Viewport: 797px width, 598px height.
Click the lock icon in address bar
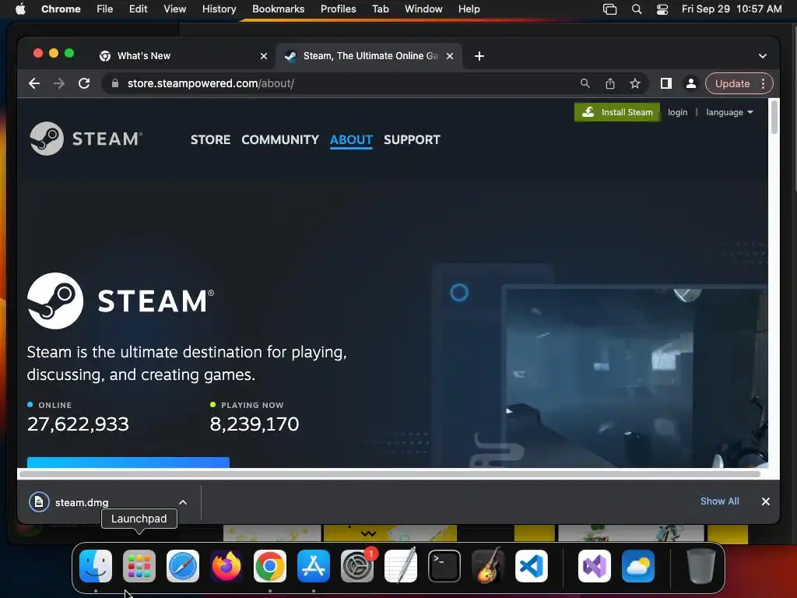(115, 83)
